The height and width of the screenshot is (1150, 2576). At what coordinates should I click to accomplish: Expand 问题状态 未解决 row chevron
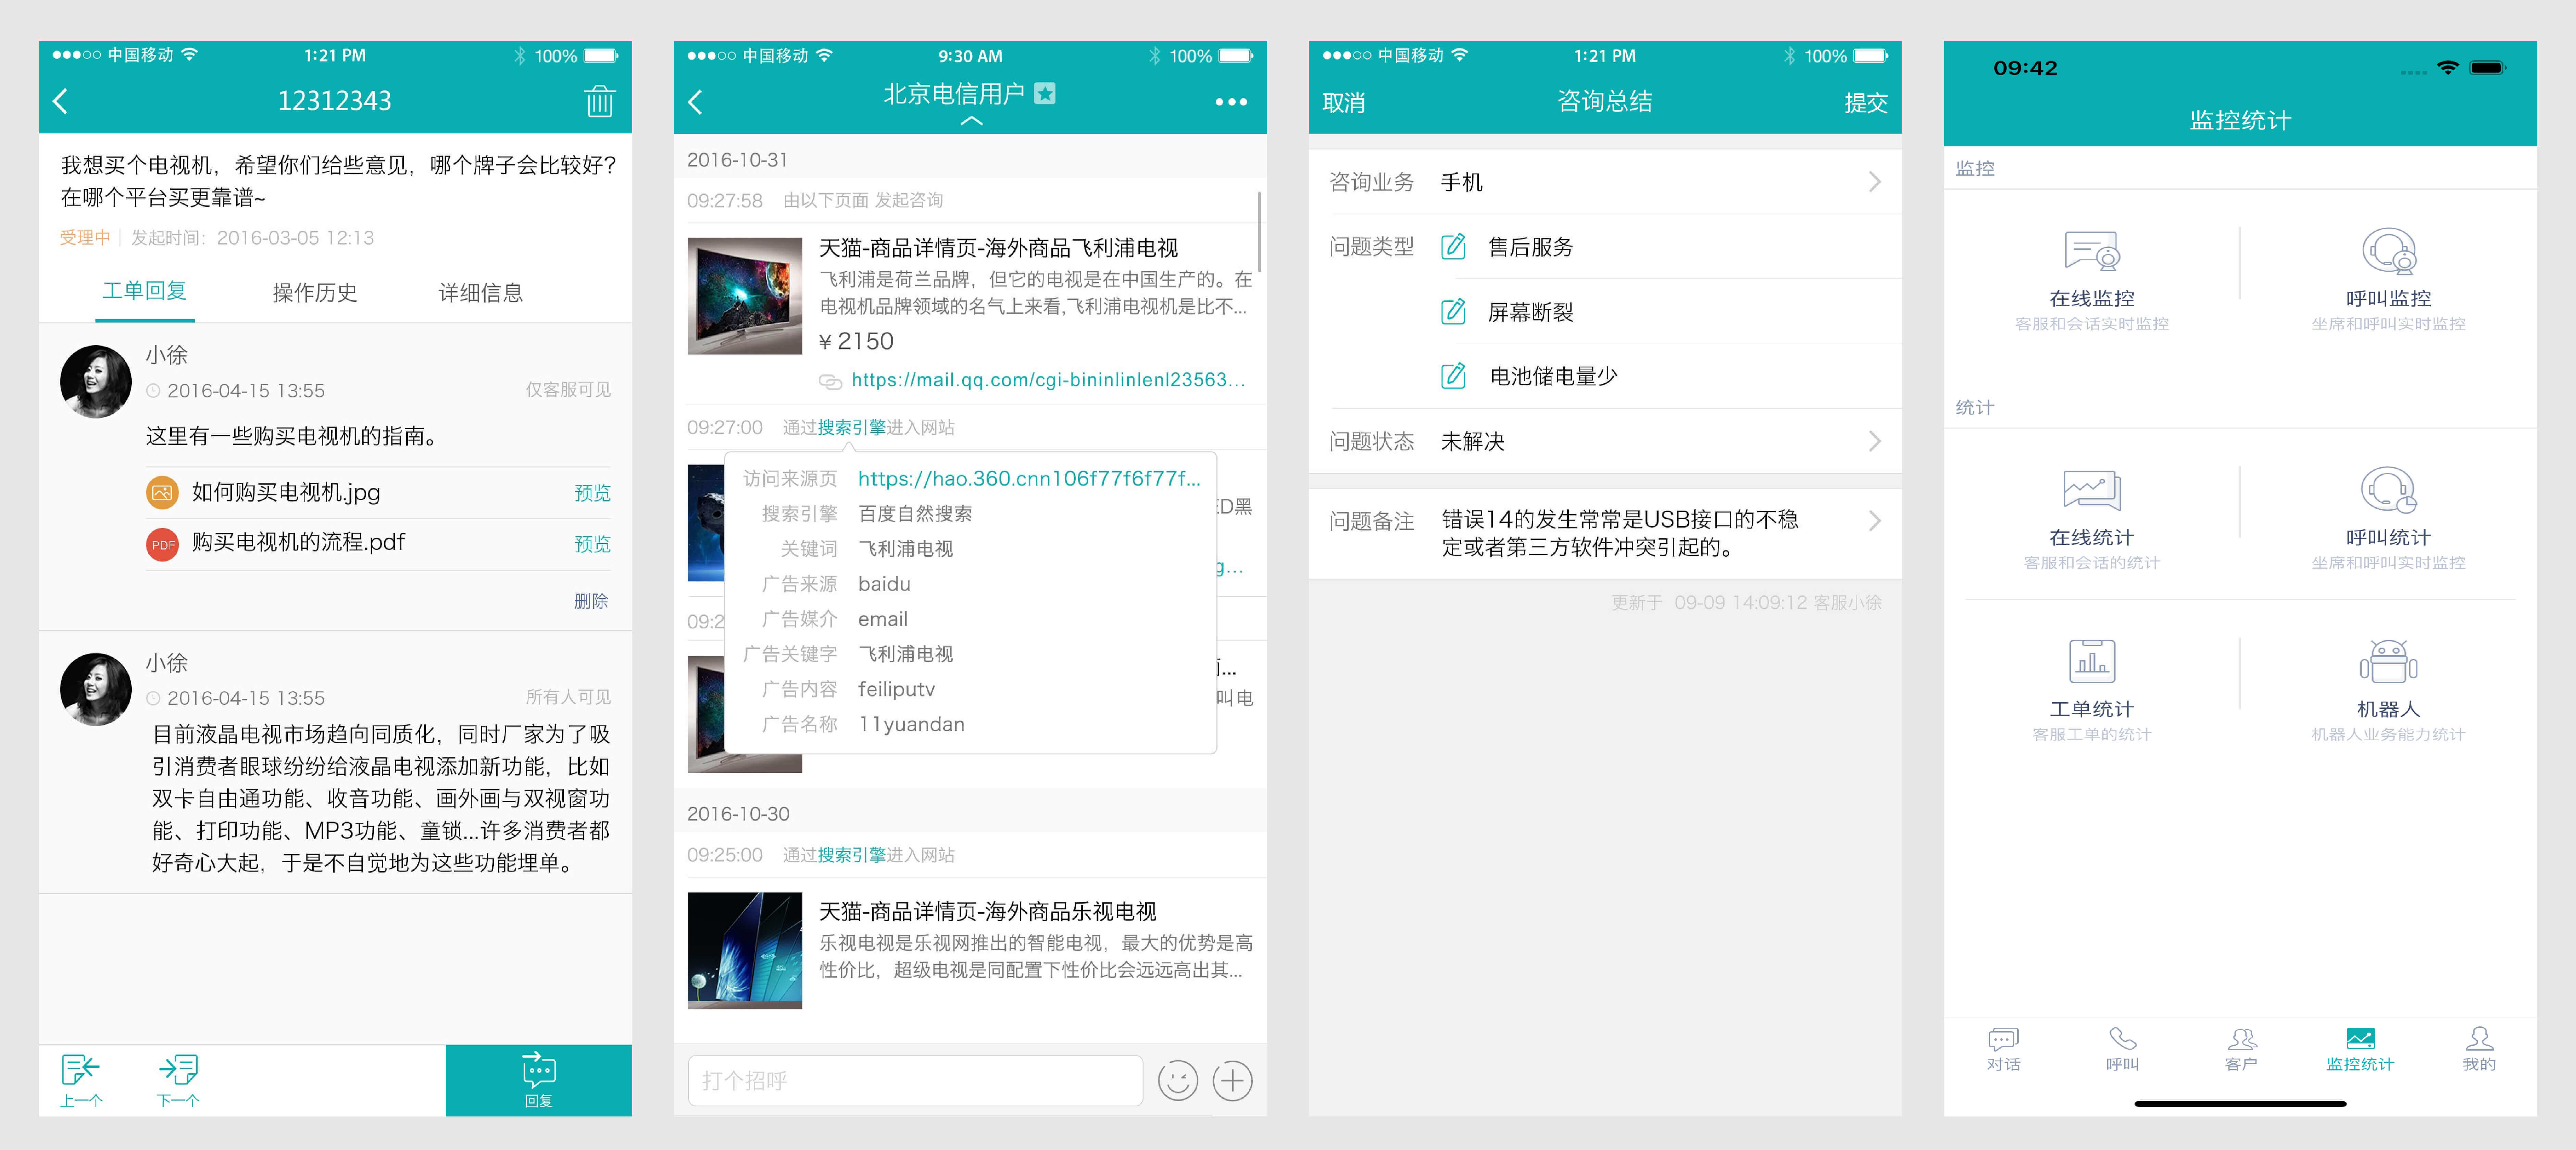[x=1875, y=441]
